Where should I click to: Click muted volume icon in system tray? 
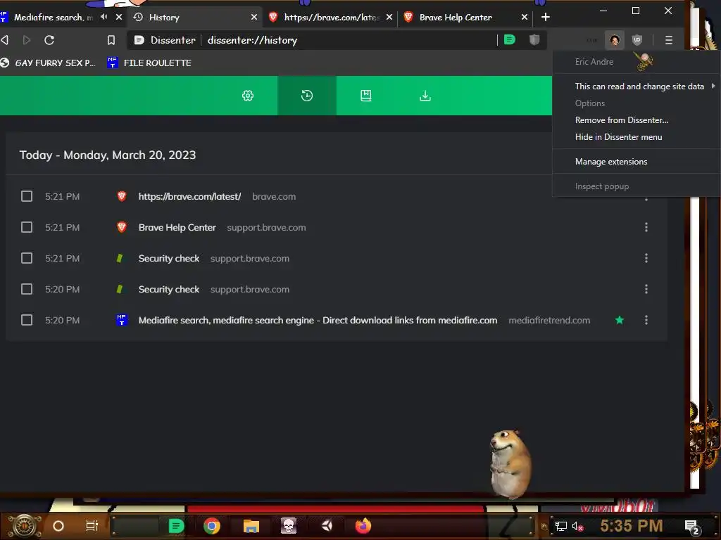pyautogui.click(x=577, y=526)
